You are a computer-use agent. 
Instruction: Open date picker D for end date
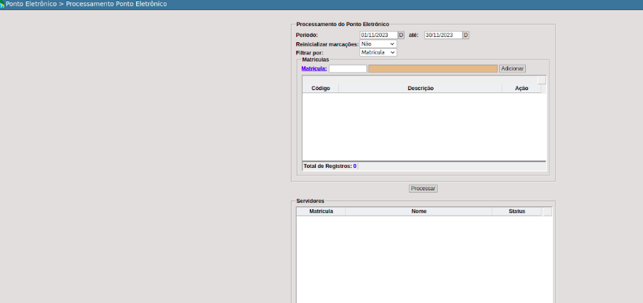coord(466,35)
